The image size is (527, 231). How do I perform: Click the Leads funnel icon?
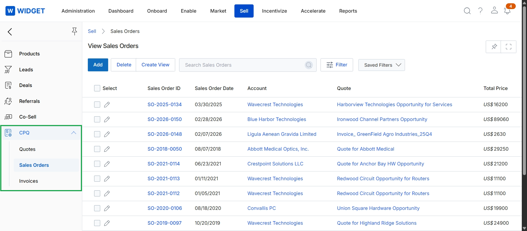8,70
